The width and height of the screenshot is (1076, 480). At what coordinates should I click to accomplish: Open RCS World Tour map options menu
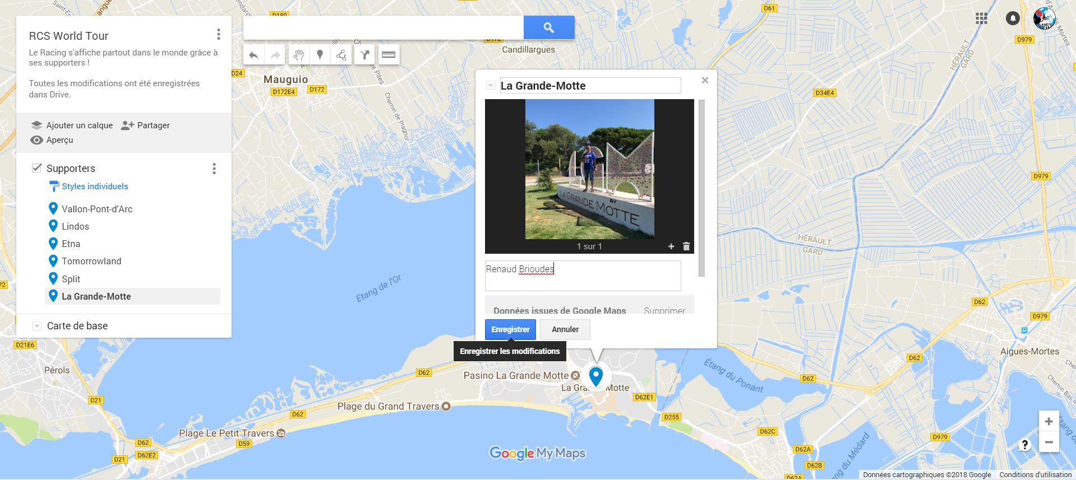[219, 35]
